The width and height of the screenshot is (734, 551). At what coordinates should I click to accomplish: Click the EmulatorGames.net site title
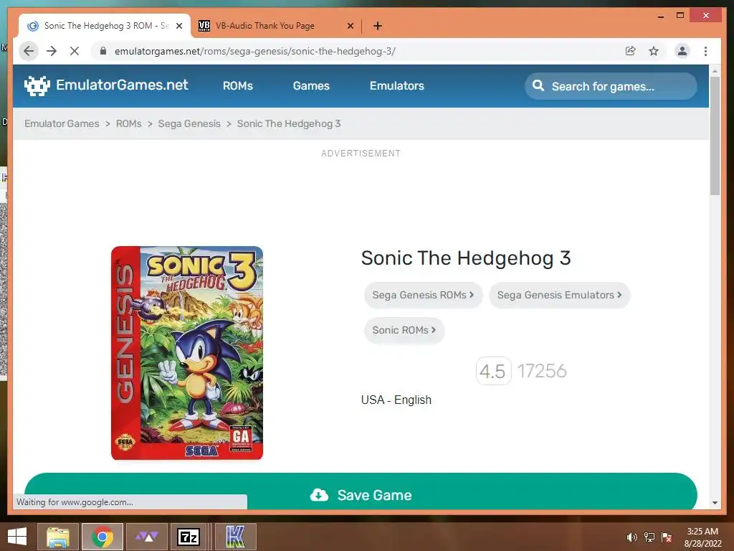122,85
